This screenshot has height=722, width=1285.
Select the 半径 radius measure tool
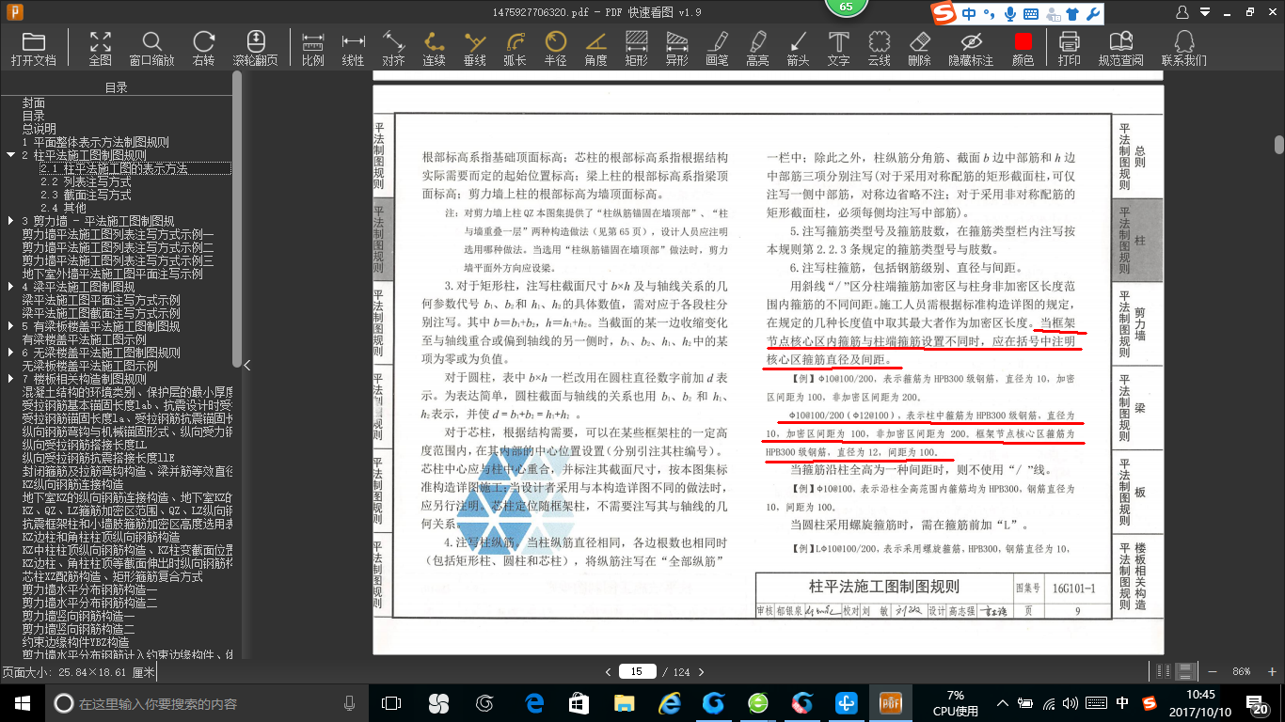coord(555,49)
